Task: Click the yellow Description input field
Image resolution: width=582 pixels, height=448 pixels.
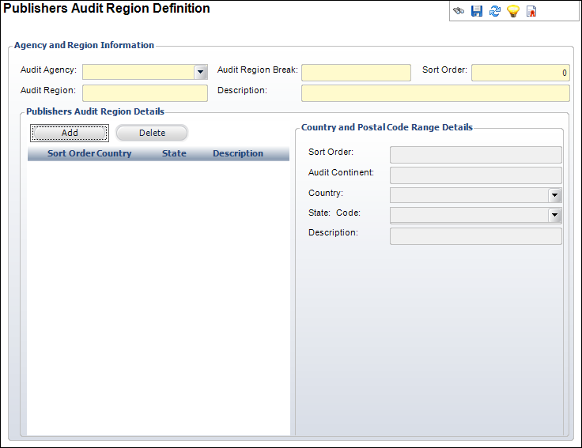Action: point(436,93)
